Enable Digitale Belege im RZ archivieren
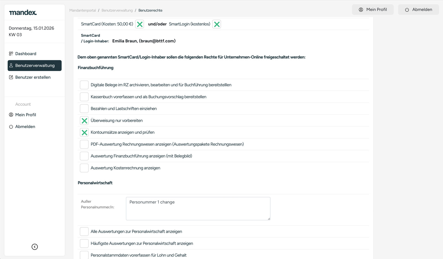The height and width of the screenshot is (259, 443). (x=84, y=85)
